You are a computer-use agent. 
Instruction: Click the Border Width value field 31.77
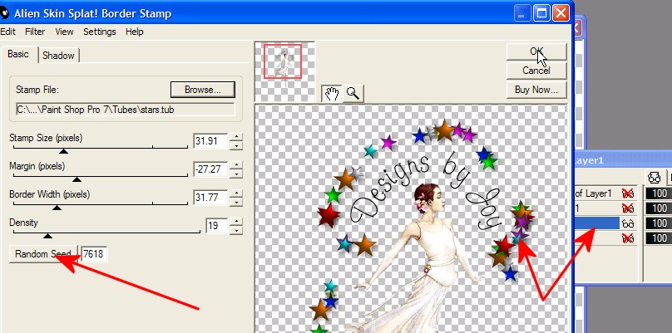pos(210,198)
